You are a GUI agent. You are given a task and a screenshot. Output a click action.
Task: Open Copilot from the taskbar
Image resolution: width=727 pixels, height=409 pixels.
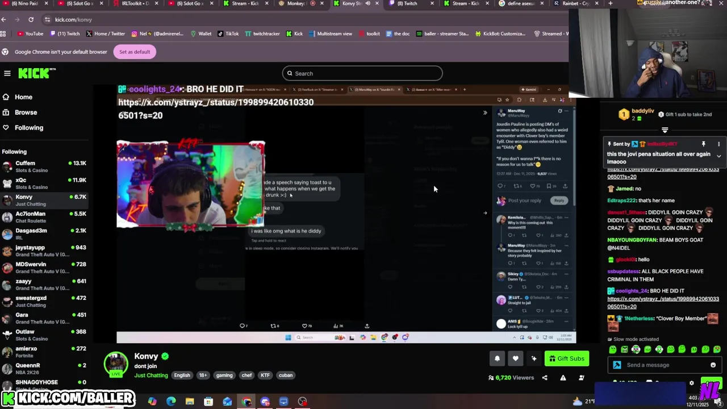[152, 402]
